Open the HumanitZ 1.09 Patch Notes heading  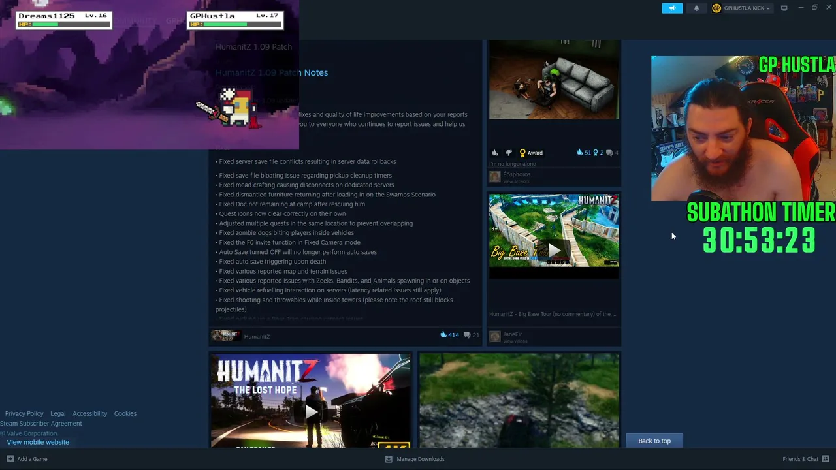pyautogui.click(x=272, y=72)
